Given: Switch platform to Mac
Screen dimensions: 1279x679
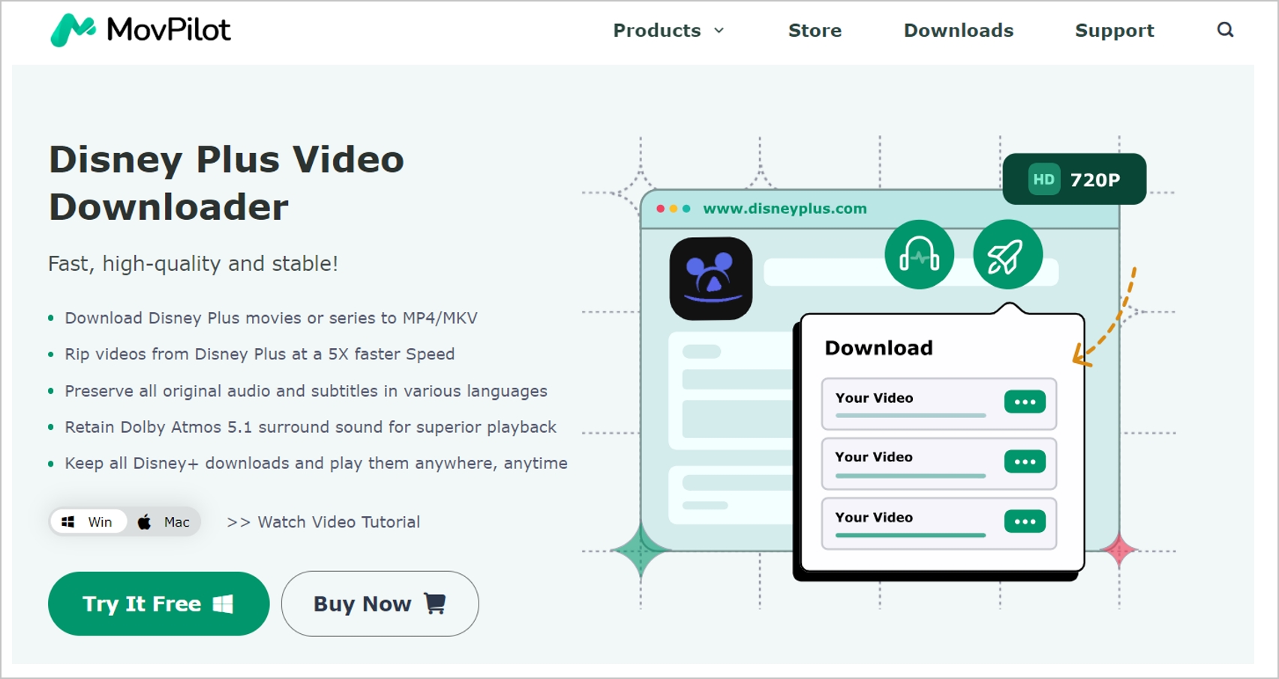Looking at the screenshot, I should [164, 522].
